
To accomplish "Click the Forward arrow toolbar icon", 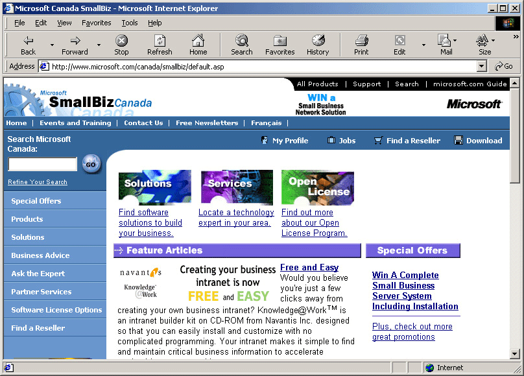I will coord(75,40).
